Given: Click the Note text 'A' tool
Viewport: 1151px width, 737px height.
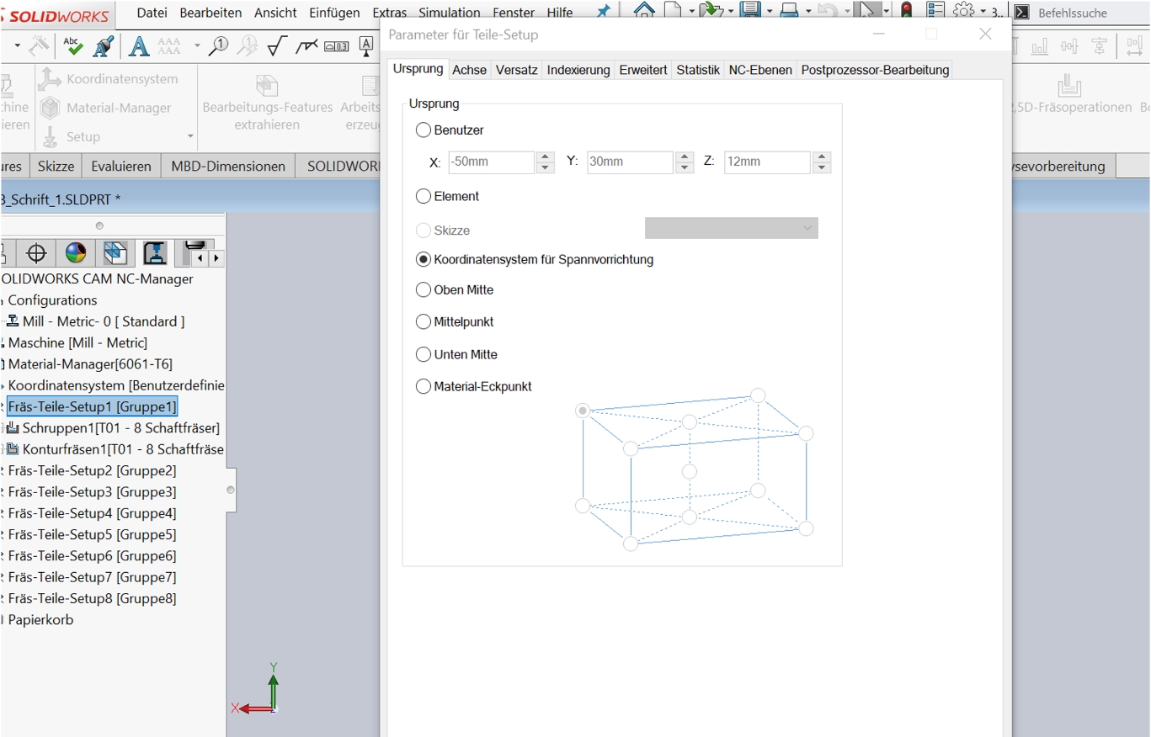Looking at the screenshot, I should coord(139,46).
